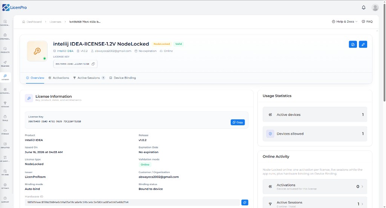Switch to the Active Sessions tab
Screen dimensions: 386x208
coord(89,78)
